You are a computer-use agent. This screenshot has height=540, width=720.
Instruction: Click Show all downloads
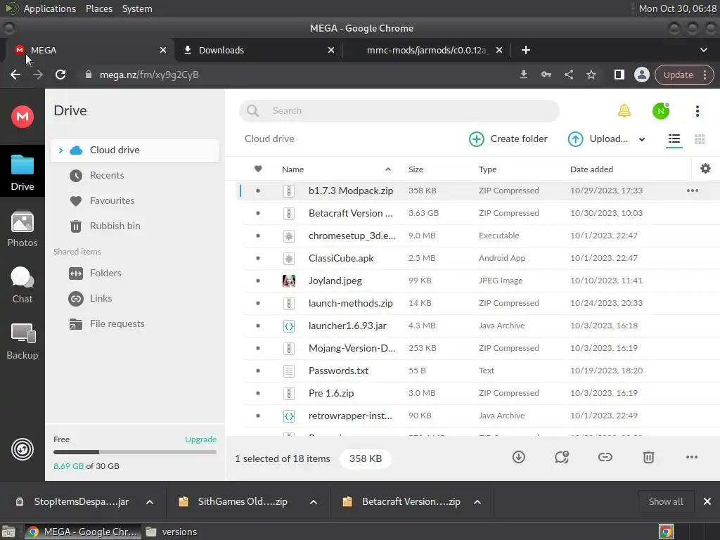coord(665,502)
